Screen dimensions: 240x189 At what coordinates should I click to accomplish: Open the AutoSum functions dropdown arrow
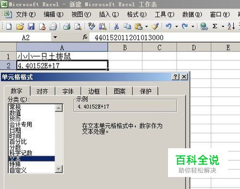coord(223,26)
